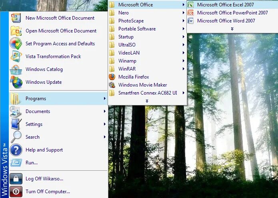This screenshot has width=278, height=198.
Task: Click the Log Off padlock icon
Action: tap(16, 179)
